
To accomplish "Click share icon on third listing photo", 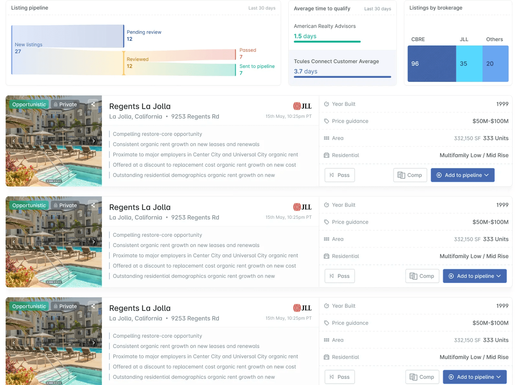I will 93,306.
